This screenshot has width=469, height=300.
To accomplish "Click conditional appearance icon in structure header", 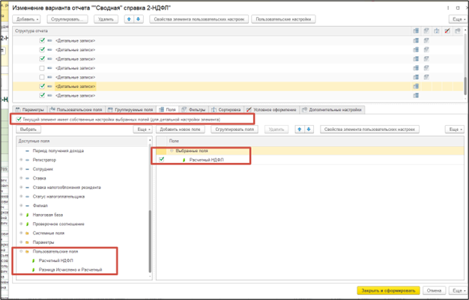I will 447,31.
